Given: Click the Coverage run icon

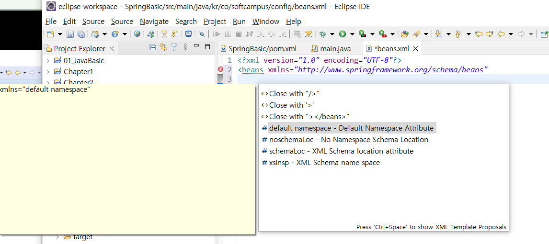Looking at the screenshot, I should tap(362, 34).
